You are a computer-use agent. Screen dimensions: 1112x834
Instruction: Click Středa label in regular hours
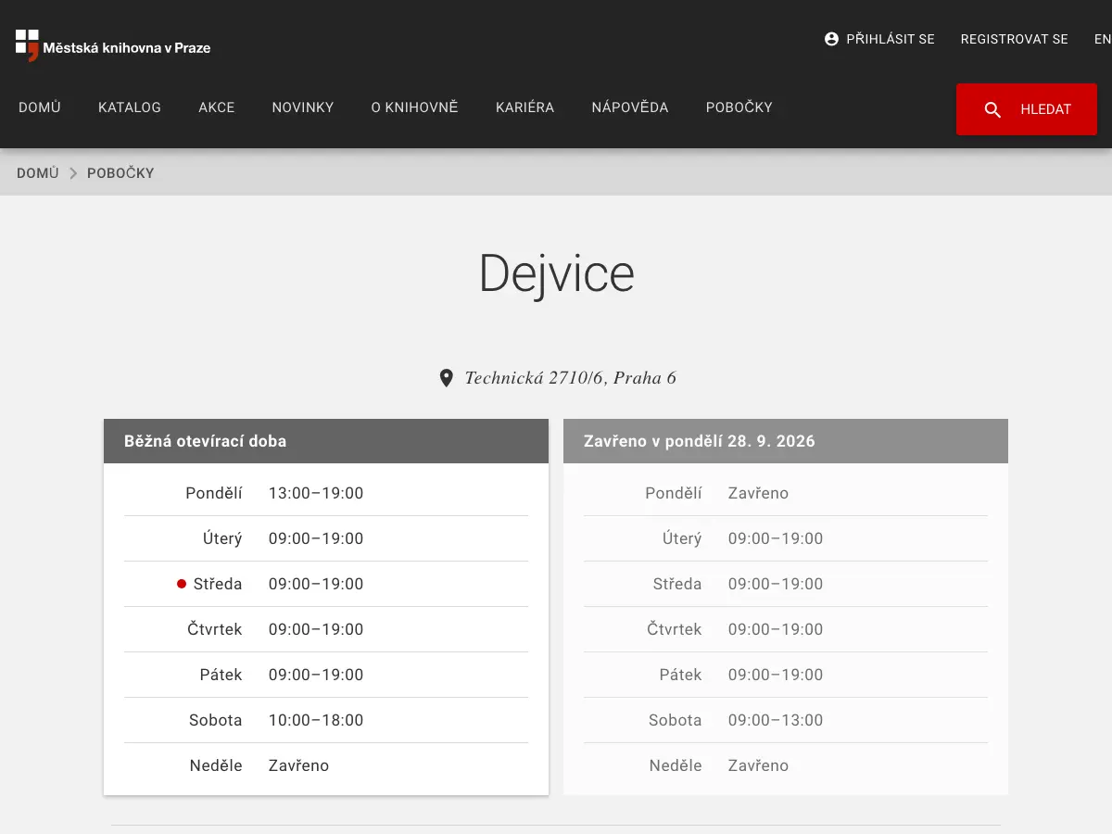tap(218, 584)
